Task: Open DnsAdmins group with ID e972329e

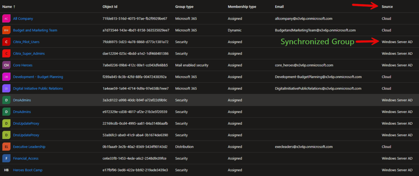Action: pyautogui.click(x=22, y=112)
